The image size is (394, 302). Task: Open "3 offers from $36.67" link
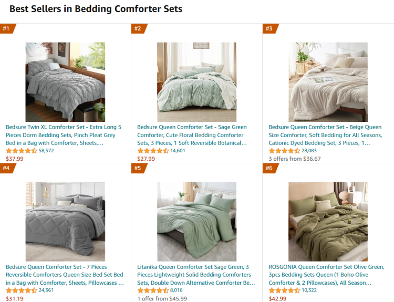click(x=294, y=159)
